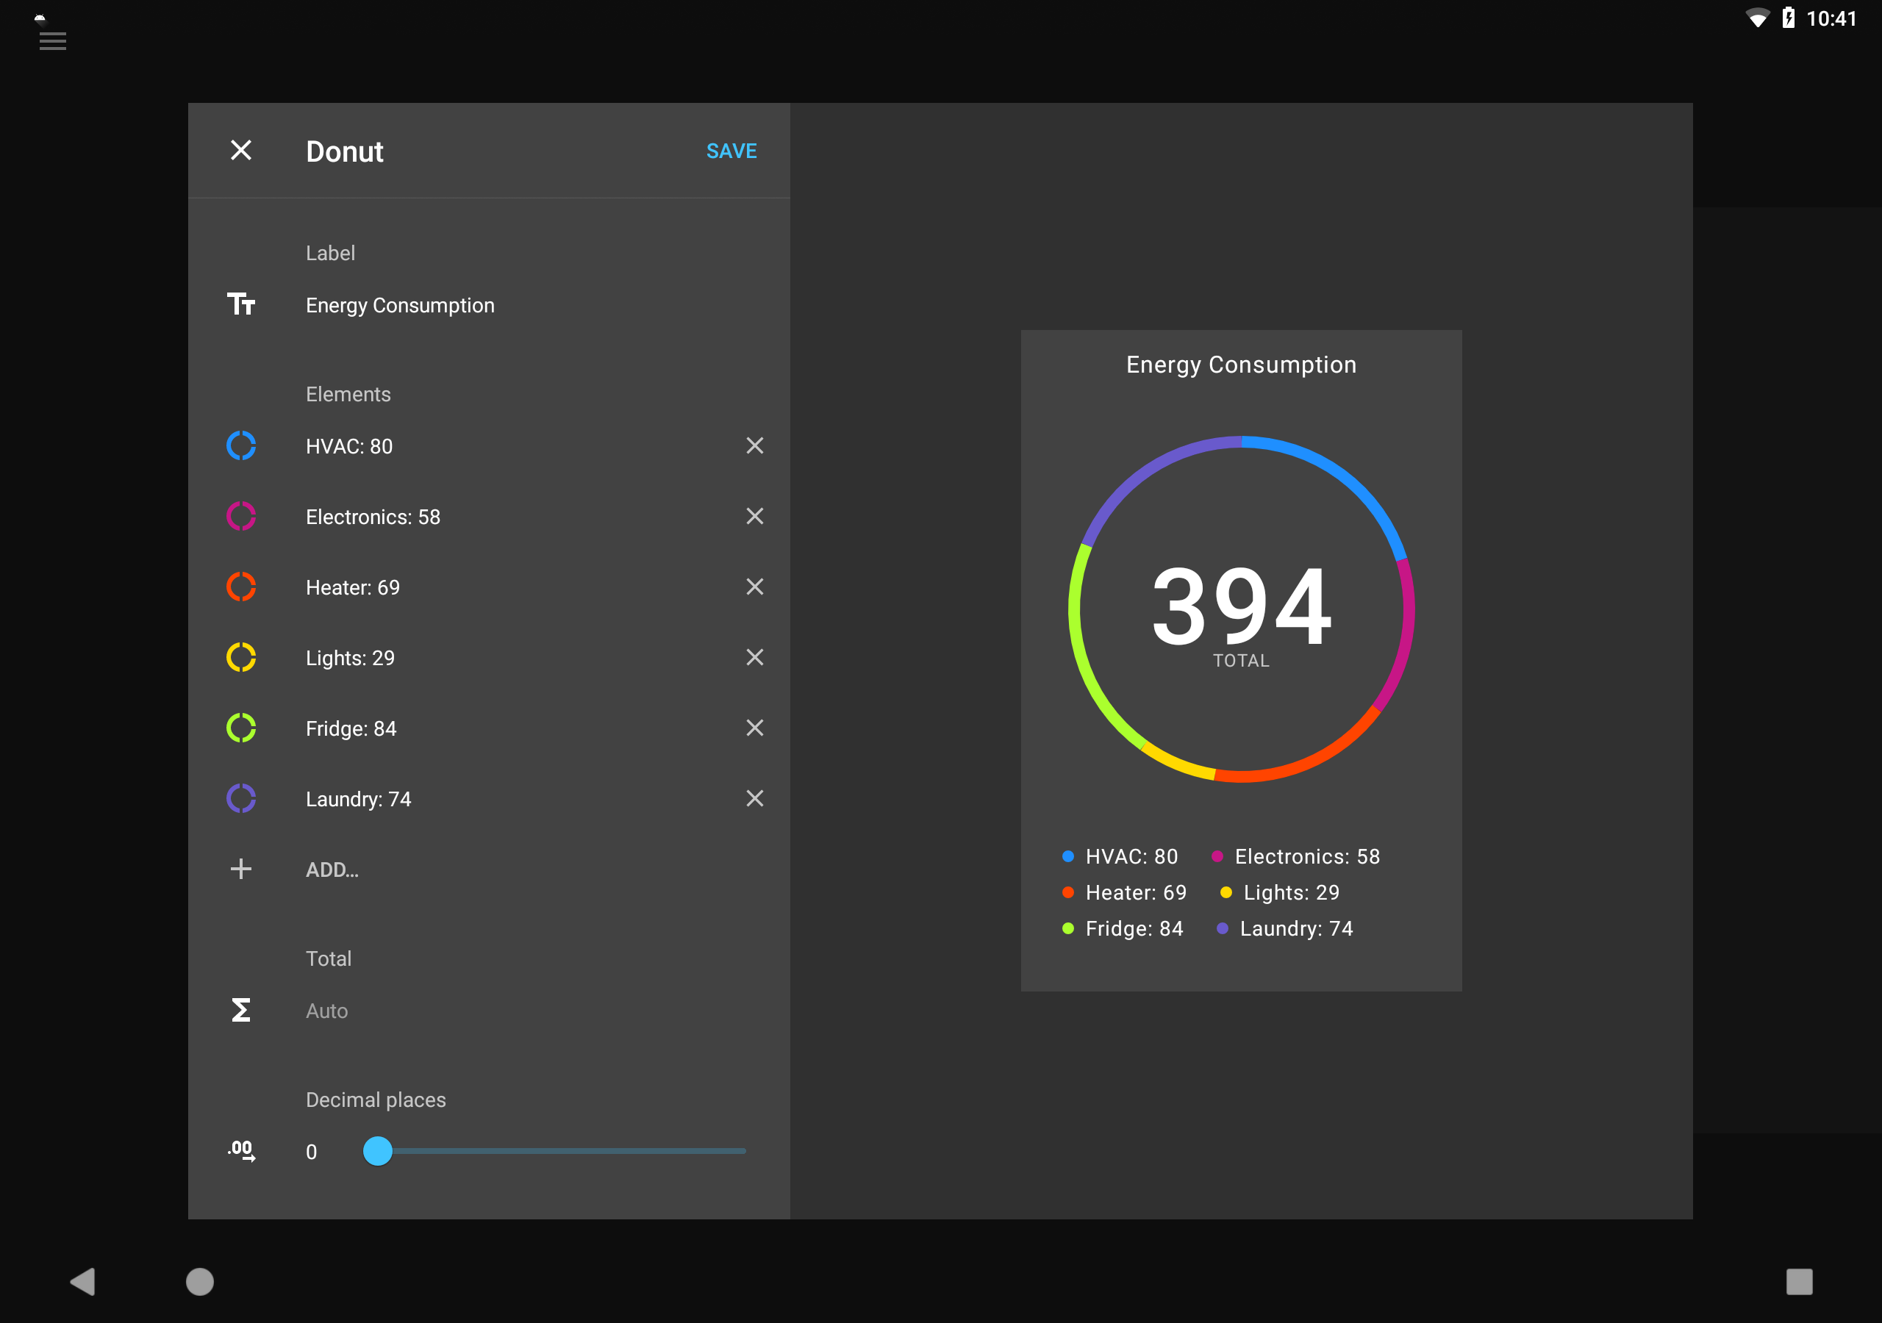Click the Fridge element color icon
The height and width of the screenshot is (1323, 1882).
click(240, 728)
